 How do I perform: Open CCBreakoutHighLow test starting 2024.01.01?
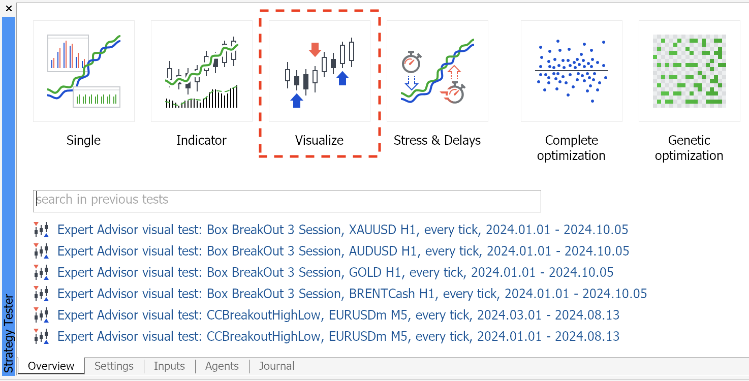338,337
